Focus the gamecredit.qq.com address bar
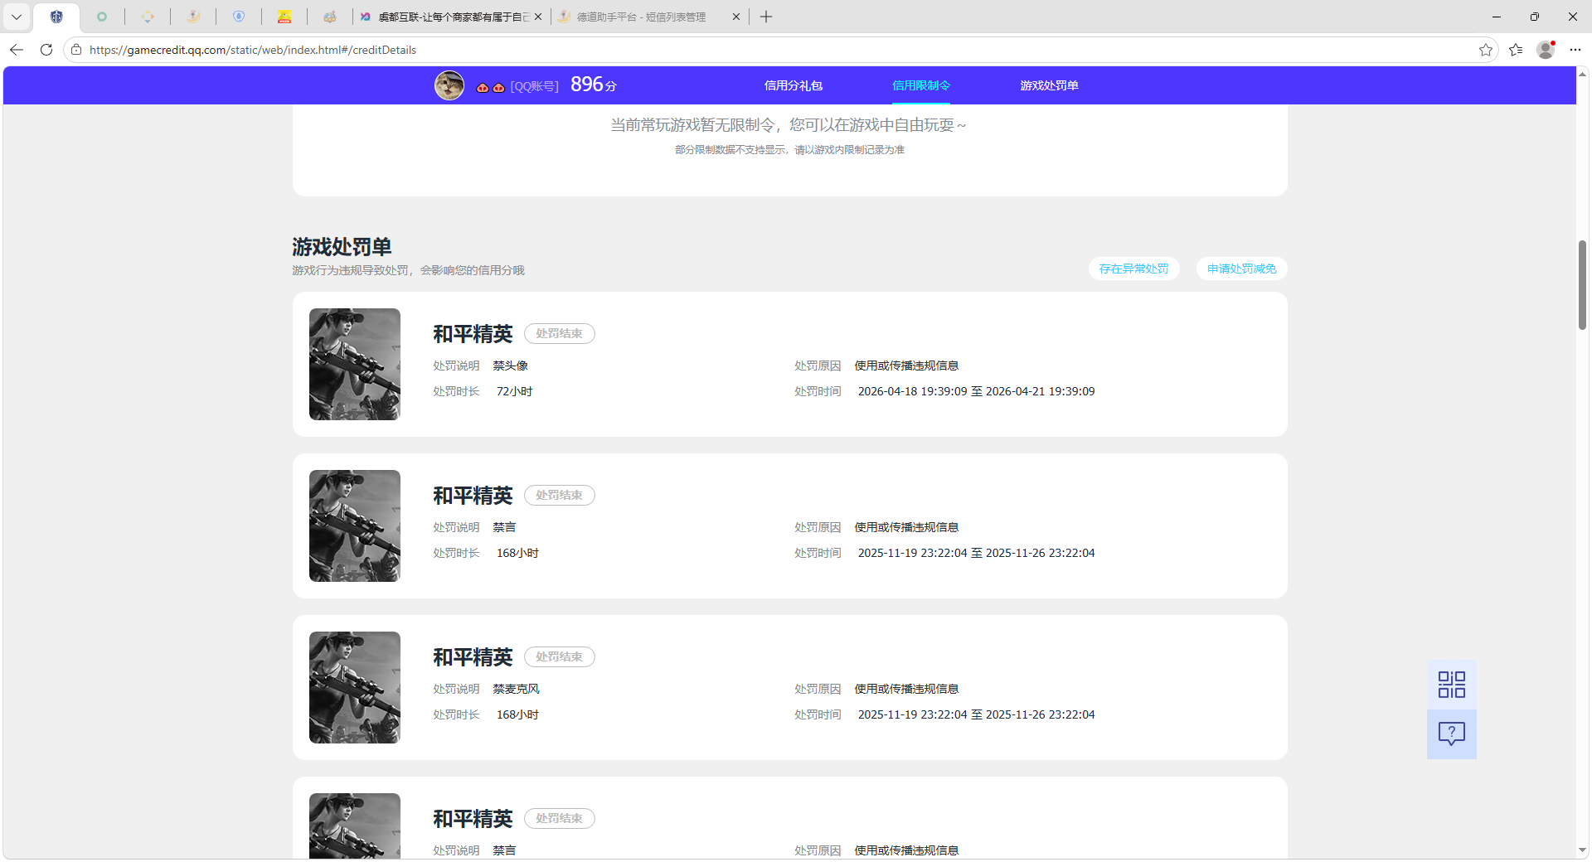Viewport: 1592px width, 862px height. pos(779,50)
